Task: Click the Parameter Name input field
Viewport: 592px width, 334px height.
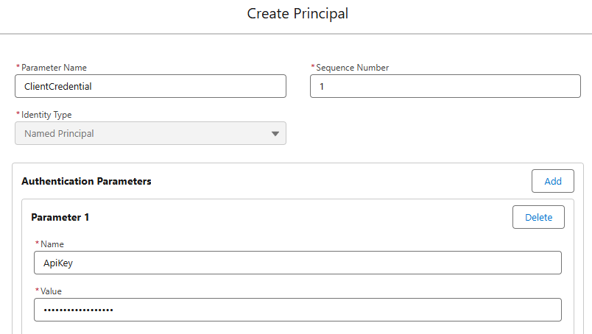Action: [x=150, y=86]
